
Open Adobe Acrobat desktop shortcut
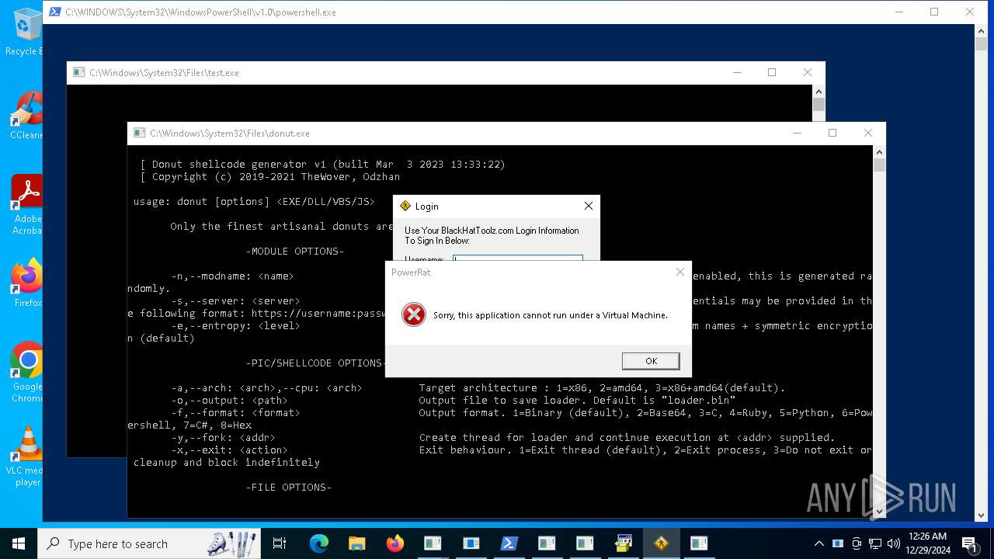pyautogui.click(x=25, y=204)
